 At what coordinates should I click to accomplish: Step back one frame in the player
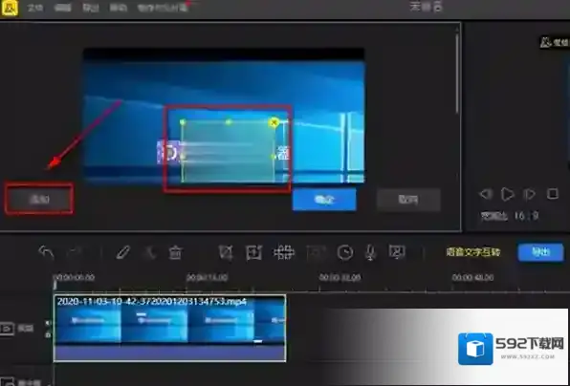coord(486,194)
